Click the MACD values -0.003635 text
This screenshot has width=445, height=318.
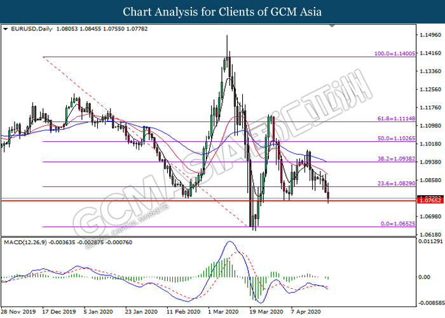click(63, 242)
